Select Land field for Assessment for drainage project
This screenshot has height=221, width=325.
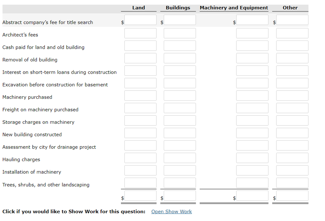[x=140, y=145]
